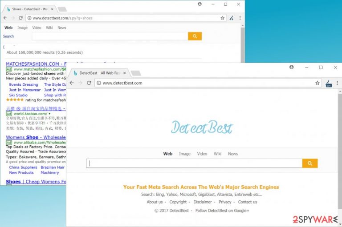342x227 pixels.
Task: Switch to News search on the DetectBest homepage
Action: (233, 154)
